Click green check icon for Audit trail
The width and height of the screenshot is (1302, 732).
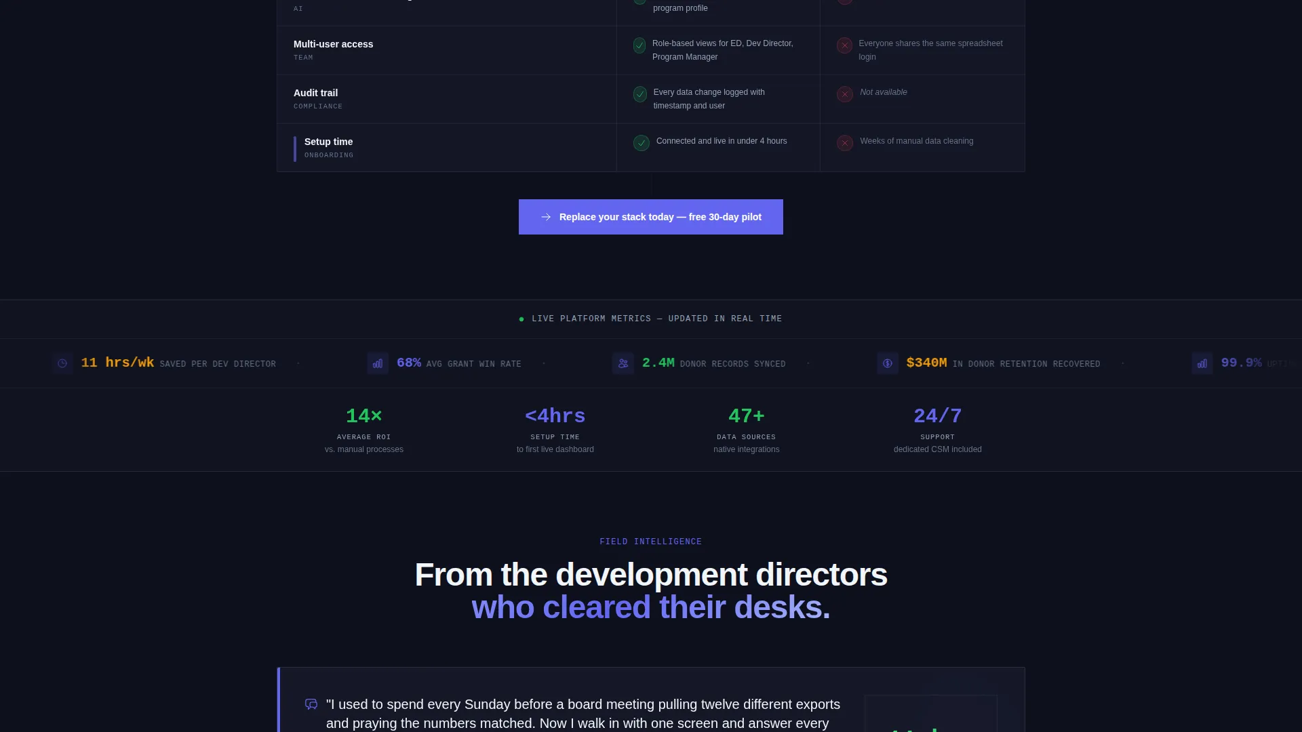click(x=640, y=94)
